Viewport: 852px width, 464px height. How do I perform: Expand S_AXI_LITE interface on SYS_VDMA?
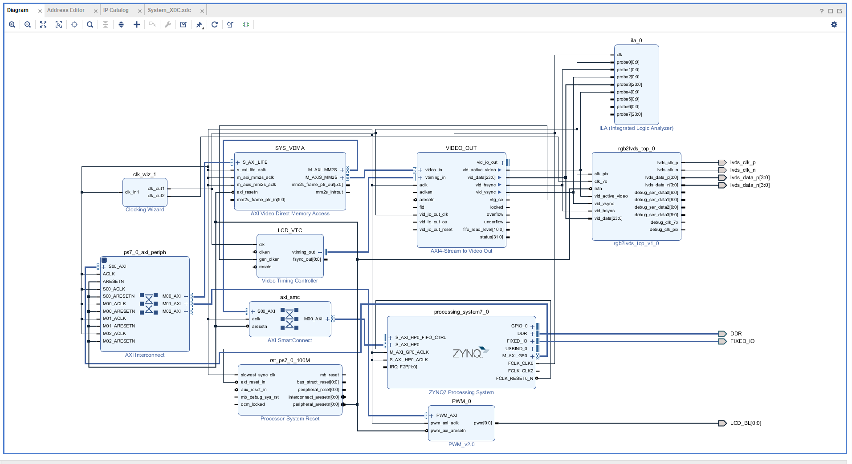[x=238, y=162]
